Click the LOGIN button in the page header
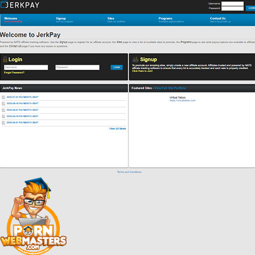Viewport: 255px width, 255px height. (251, 8)
